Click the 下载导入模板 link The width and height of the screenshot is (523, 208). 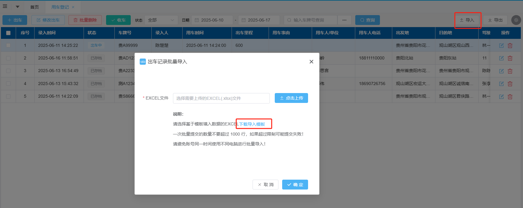pyautogui.click(x=252, y=124)
